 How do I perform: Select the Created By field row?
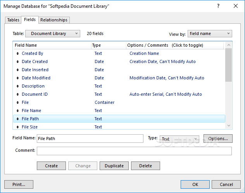click(119, 53)
